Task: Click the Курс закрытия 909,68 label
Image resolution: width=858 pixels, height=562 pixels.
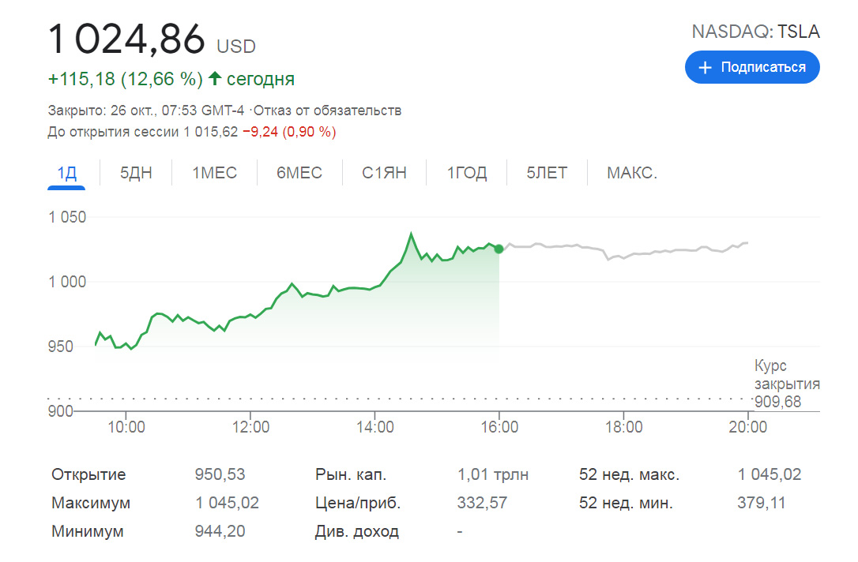Action: [x=786, y=384]
